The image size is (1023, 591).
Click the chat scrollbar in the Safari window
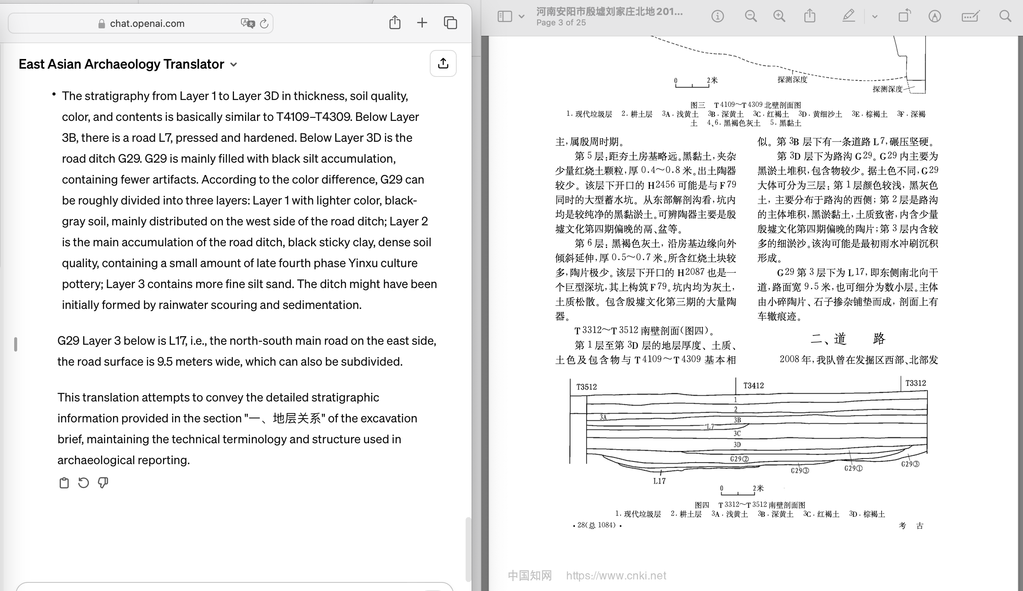468,549
